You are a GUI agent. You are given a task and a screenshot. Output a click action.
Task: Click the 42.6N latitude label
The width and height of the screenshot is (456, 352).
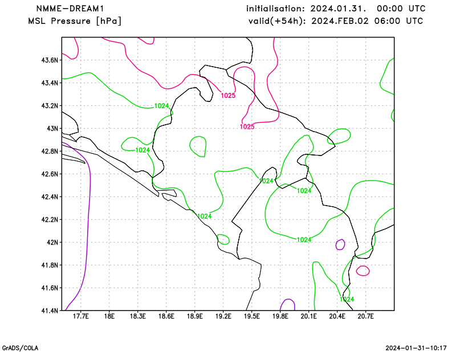(x=50, y=174)
